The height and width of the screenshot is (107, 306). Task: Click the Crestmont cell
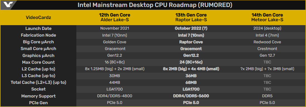pos(267,49)
